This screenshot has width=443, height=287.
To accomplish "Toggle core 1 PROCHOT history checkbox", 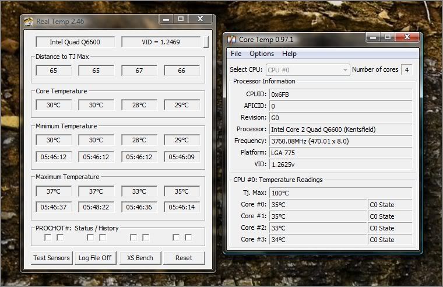I will pos(103,237).
